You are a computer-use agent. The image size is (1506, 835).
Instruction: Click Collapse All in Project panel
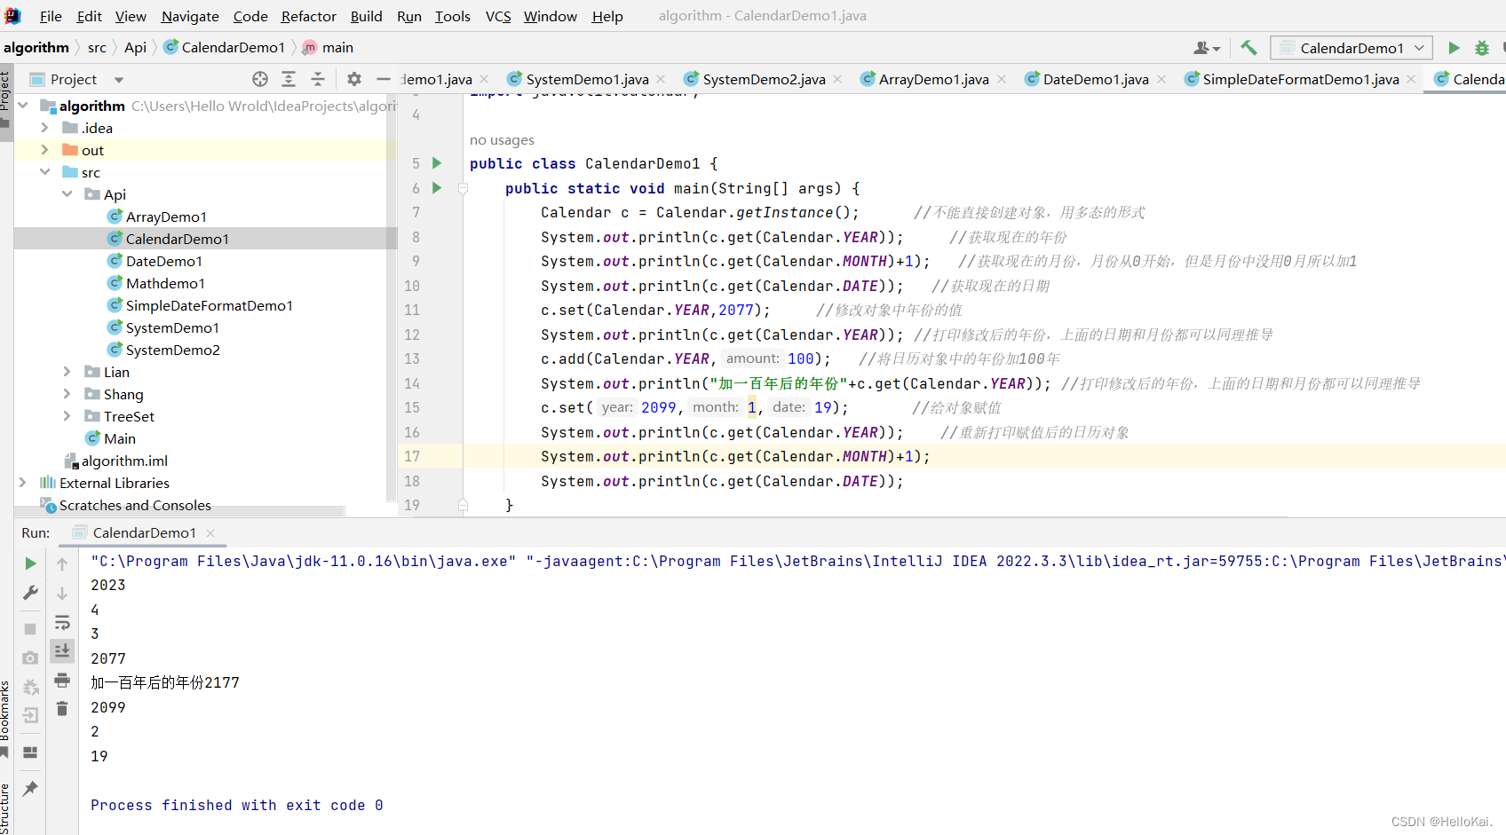tap(318, 79)
